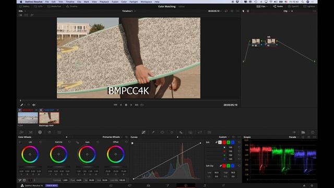This screenshot has width=334, height=188.
Task: Toggle red channel in Soft Clip row
Action: [x=224, y=166]
